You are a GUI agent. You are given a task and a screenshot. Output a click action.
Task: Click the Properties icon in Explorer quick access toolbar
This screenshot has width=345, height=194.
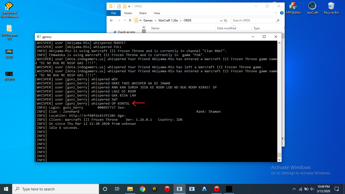[x=119, y=6]
